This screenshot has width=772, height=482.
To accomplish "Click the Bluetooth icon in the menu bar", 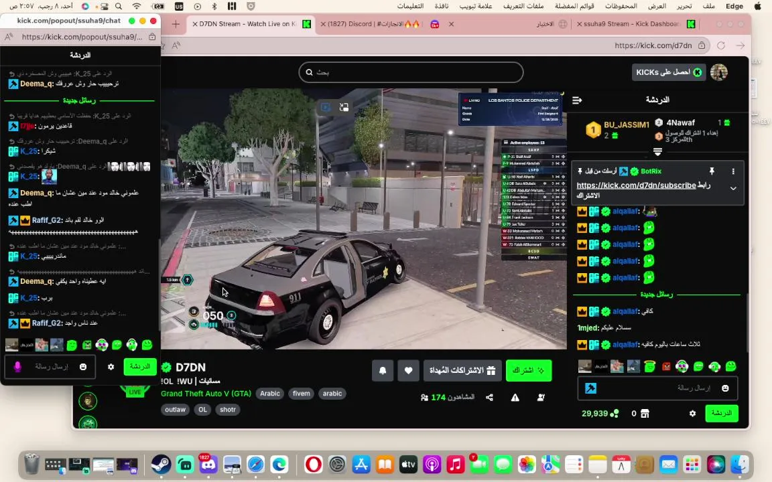I will point(214,6).
